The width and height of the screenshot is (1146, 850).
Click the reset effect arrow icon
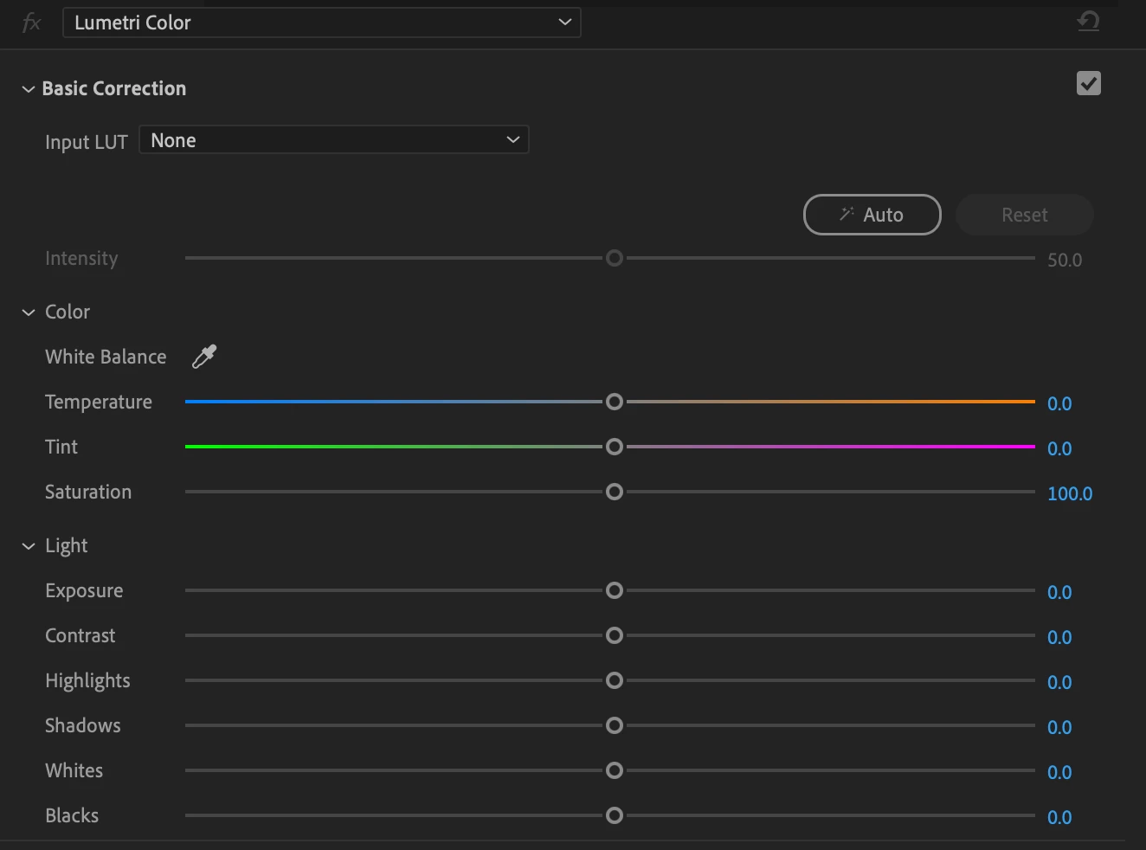click(1088, 21)
